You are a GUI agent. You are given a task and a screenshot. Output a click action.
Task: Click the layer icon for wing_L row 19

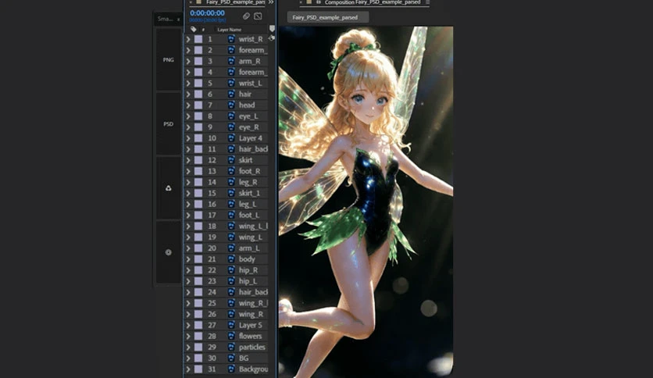pos(231,237)
